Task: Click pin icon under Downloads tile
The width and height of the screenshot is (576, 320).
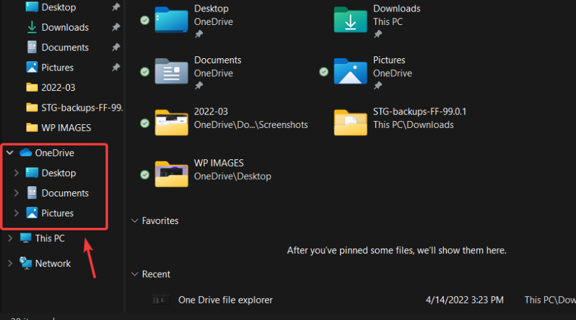Action: click(378, 34)
